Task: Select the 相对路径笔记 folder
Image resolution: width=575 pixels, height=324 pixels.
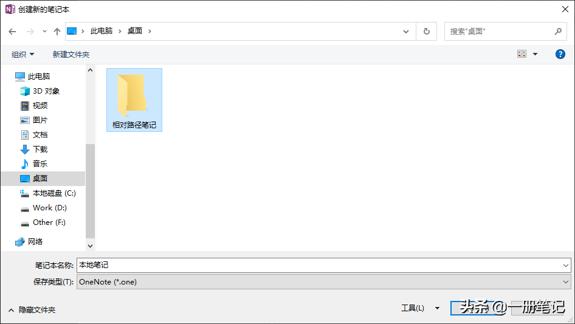Action: pos(134,100)
